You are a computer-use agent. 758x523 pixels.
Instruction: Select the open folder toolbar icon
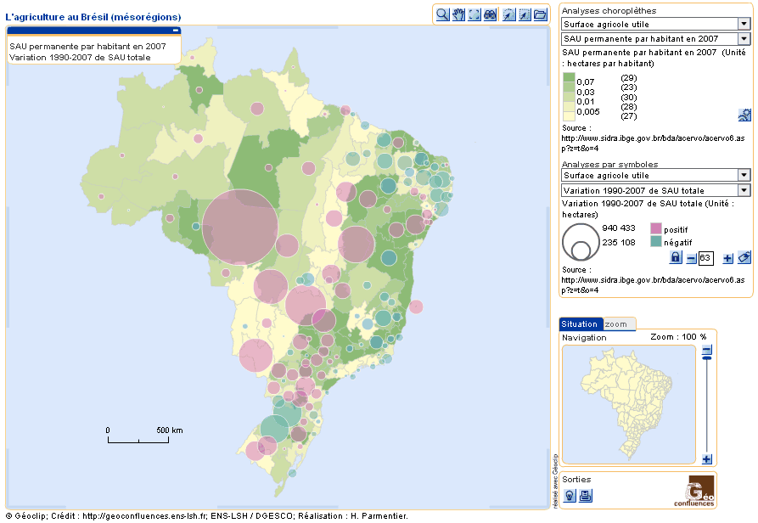(x=541, y=14)
